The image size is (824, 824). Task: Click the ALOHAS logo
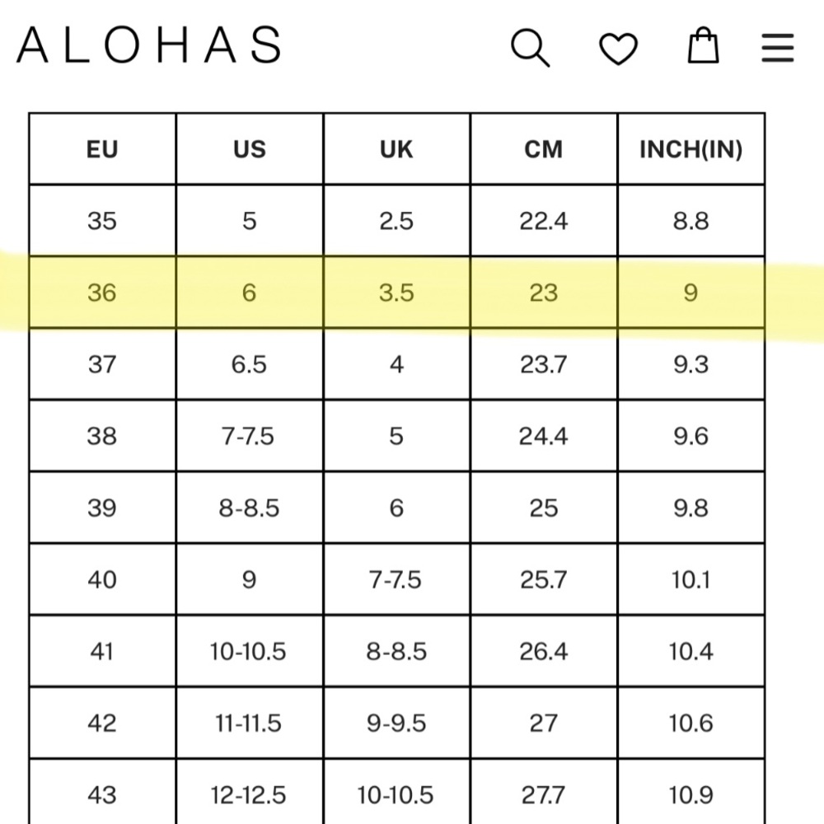tap(150, 44)
